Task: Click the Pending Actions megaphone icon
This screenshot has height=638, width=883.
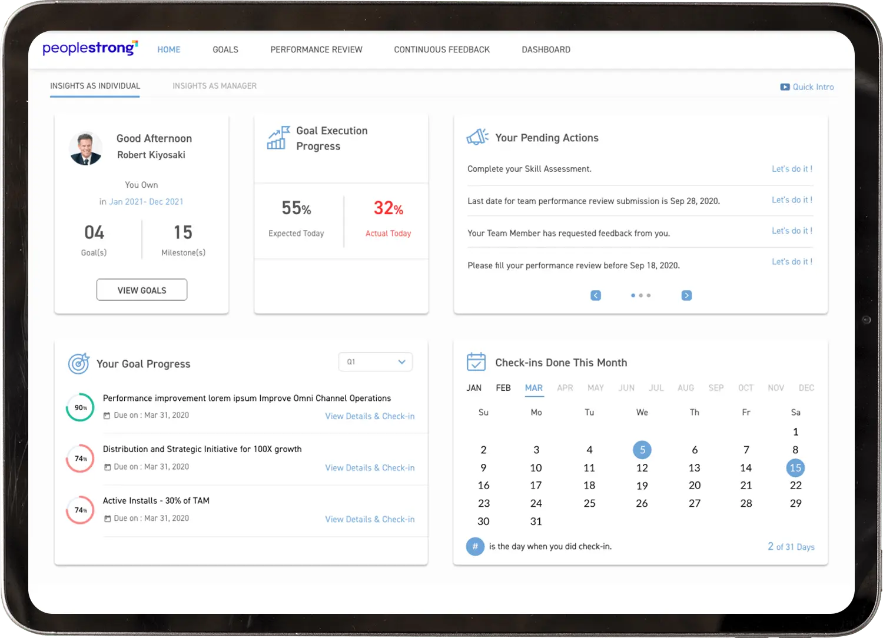Action: click(477, 137)
